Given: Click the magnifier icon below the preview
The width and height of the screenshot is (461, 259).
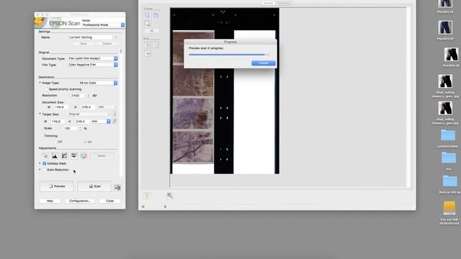Looking at the screenshot, I should pos(170,196).
